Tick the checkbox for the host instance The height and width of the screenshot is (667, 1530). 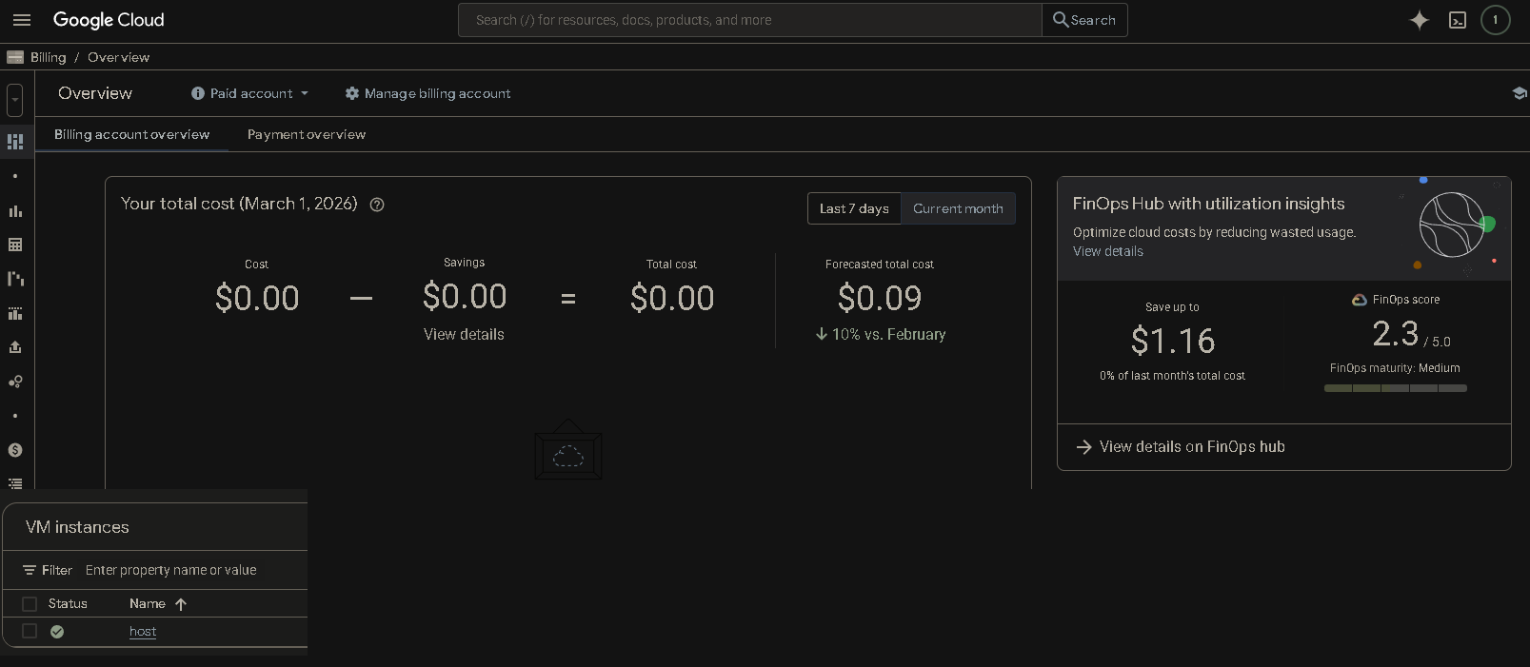point(30,632)
